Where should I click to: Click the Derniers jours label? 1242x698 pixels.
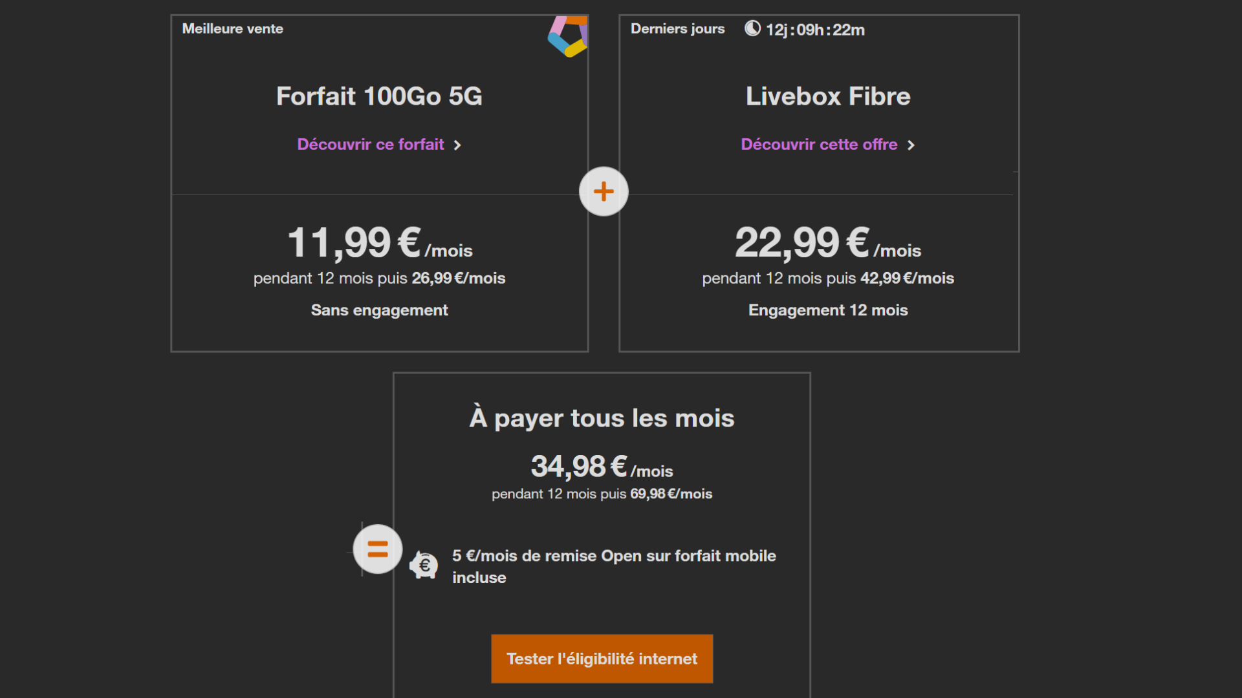coord(678,29)
